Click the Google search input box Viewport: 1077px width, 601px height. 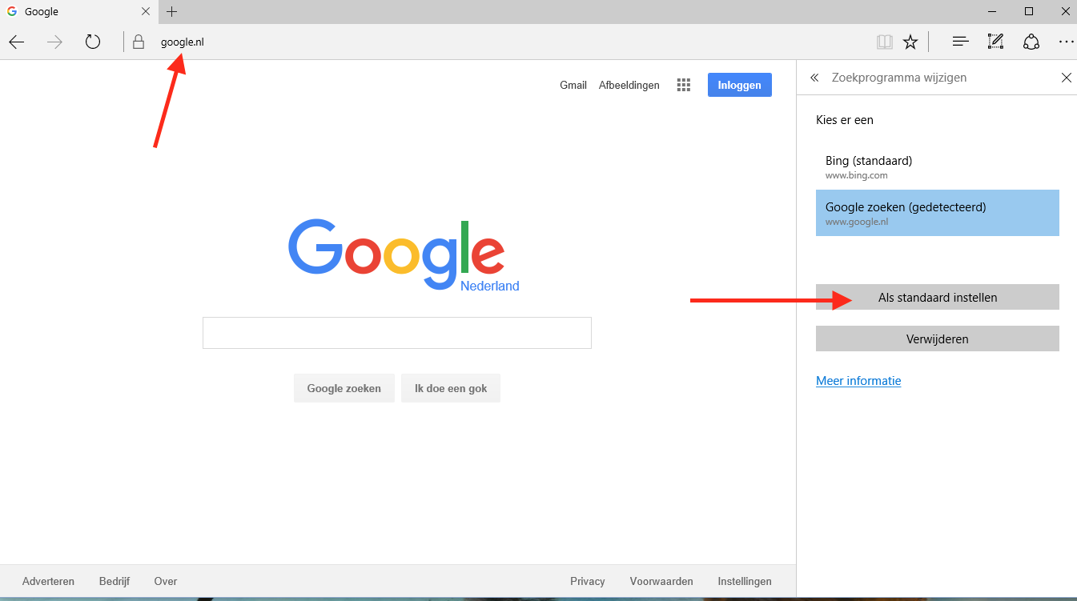tap(396, 333)
